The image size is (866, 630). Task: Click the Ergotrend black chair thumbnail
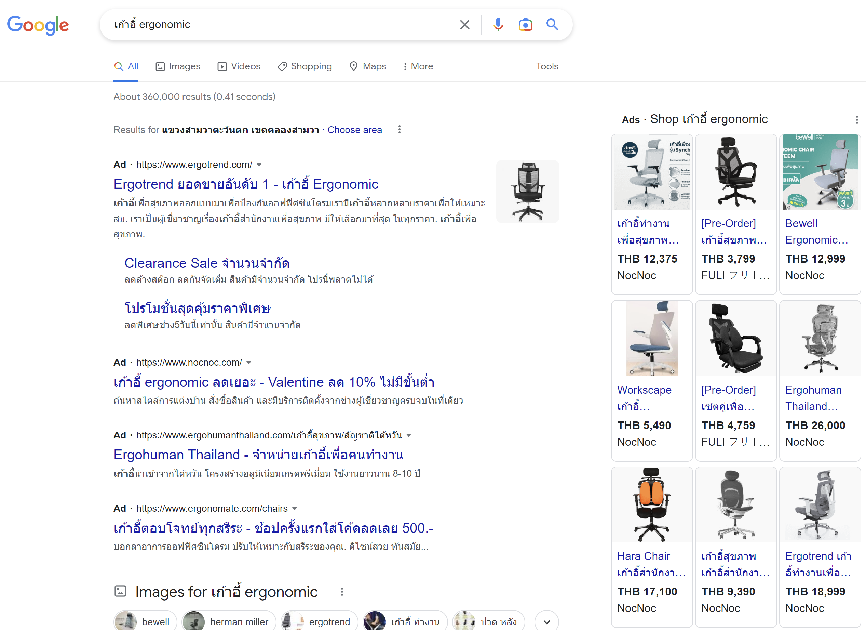(527, 192)
